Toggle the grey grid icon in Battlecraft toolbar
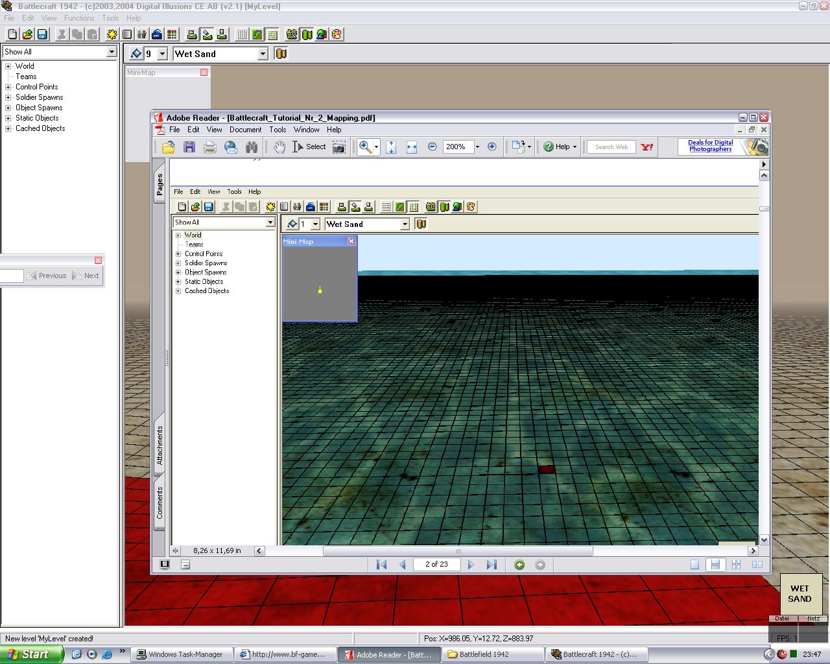Viewport: 830px width, 664px height. click(242, 34)
